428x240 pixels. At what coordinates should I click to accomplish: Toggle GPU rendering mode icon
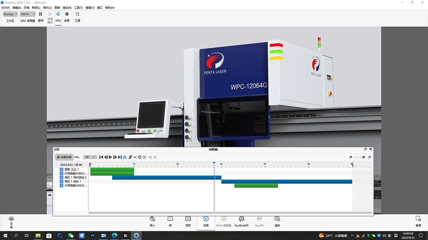click(58, 14)
